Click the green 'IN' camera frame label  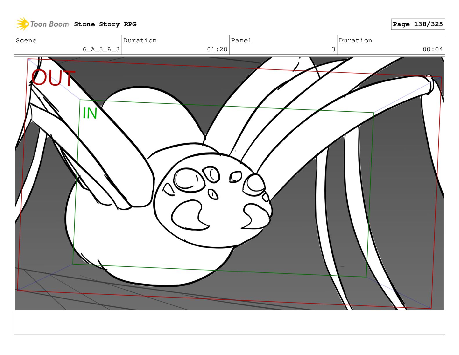pos(90,113)
